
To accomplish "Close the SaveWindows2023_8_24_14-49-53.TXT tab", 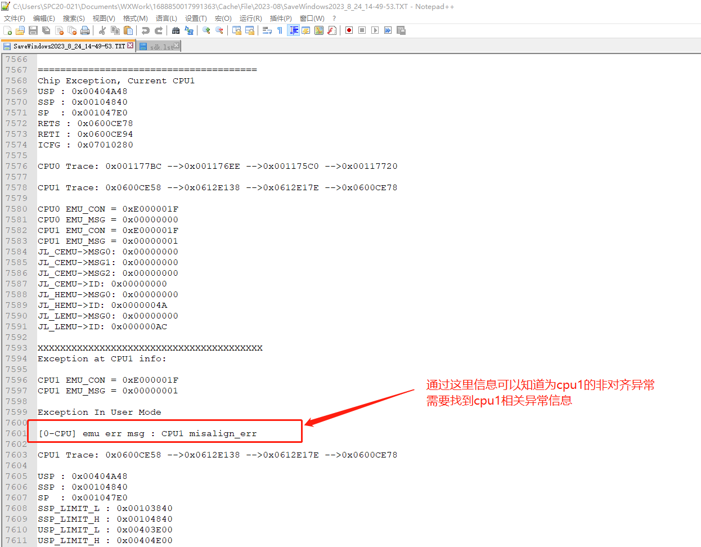I will [x=131, y=46].
